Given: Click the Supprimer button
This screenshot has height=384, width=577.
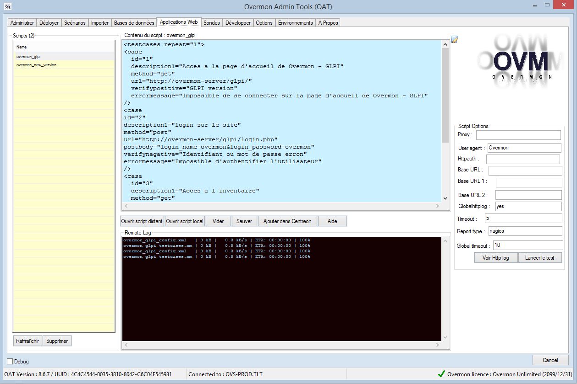Looking at the screenshot, I should click(x=57, y=341).
